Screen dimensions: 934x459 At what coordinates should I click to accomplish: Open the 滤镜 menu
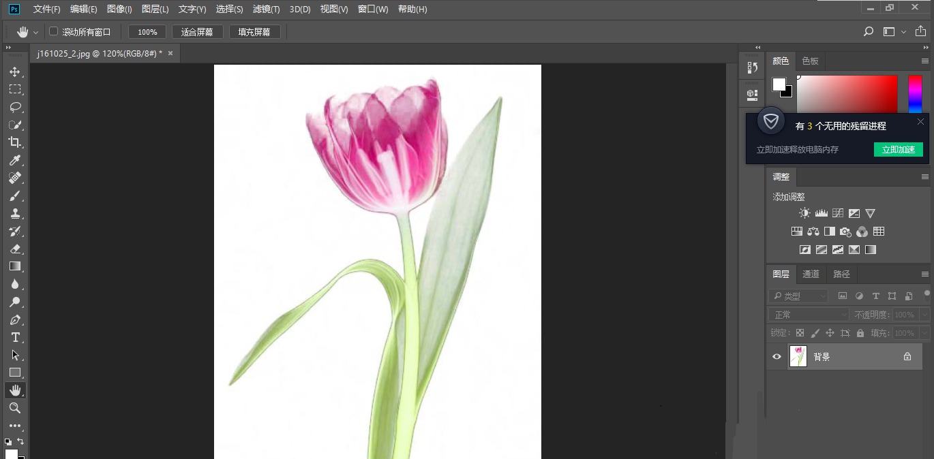(266, 9)
